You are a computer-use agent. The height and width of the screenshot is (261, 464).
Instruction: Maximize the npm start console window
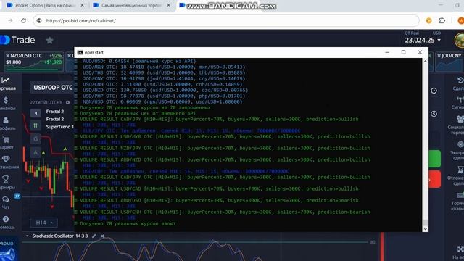coord(403,52)
